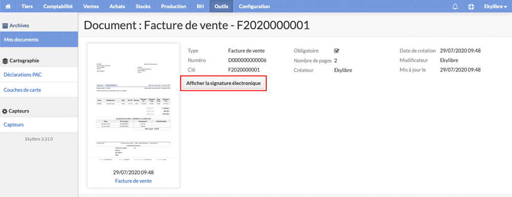Open the Facture de vente link below preview
512x197 pixels.
click(x=133, y=181)
